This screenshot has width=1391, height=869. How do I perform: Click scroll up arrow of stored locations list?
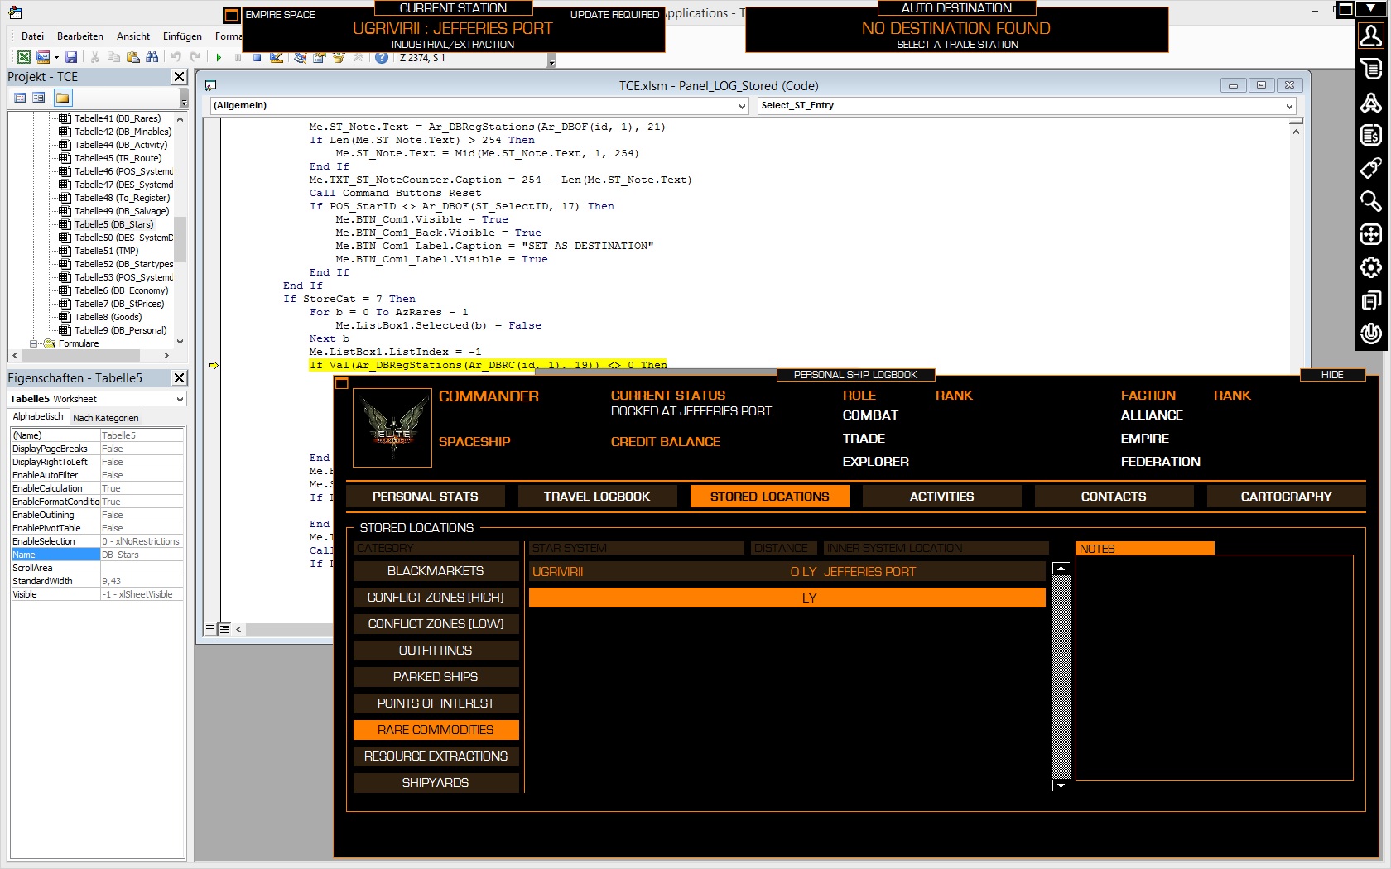pyautogui.click(x=1061, y=568)
